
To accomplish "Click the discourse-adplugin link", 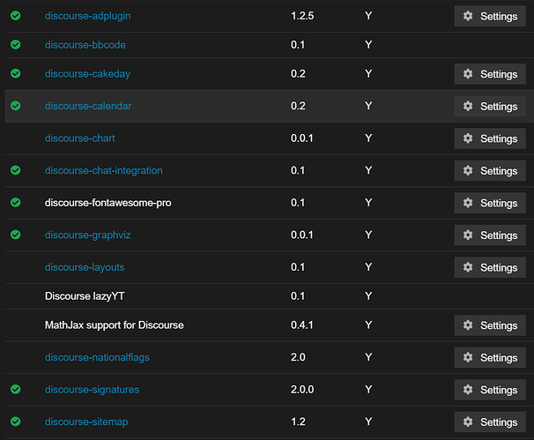I will (87, 16).
